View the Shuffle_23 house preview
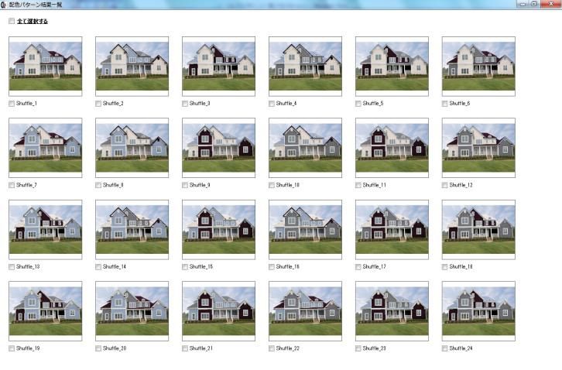Viewport: 562px width, 370px height. click(392, 311)
